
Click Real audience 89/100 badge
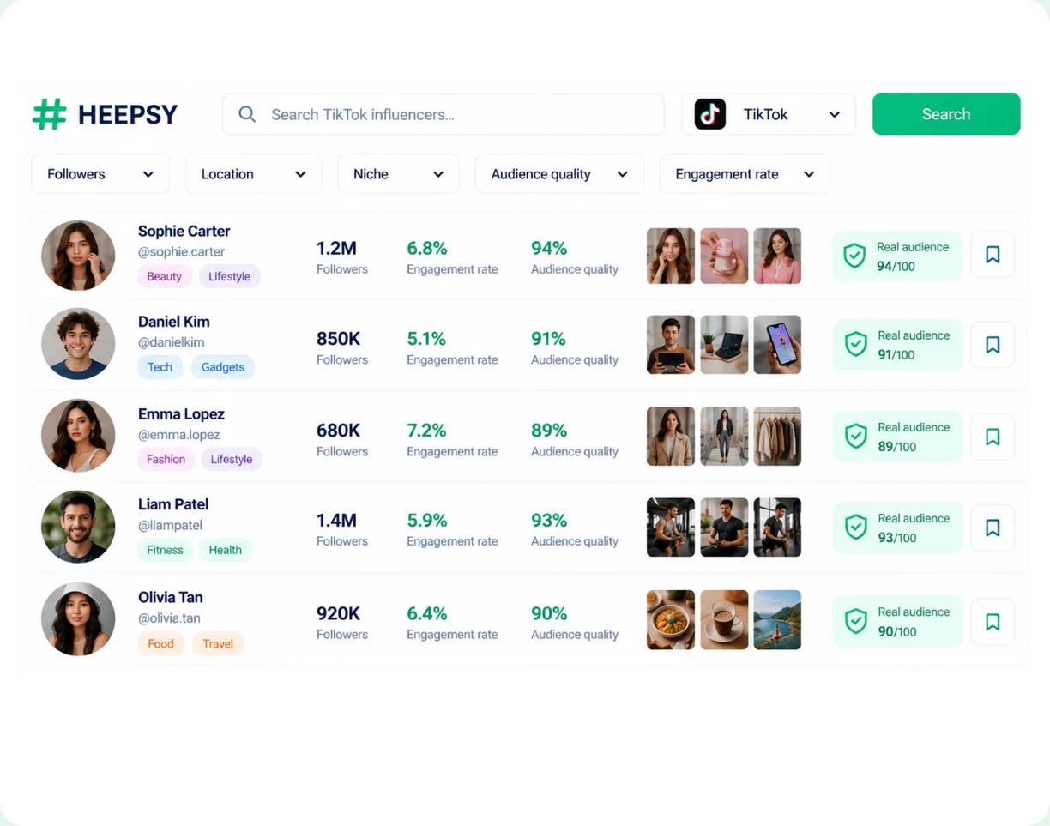[897, 437]
